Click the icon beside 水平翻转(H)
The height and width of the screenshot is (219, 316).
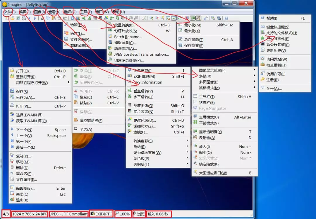pyautogui.click(x=130, y=96)
